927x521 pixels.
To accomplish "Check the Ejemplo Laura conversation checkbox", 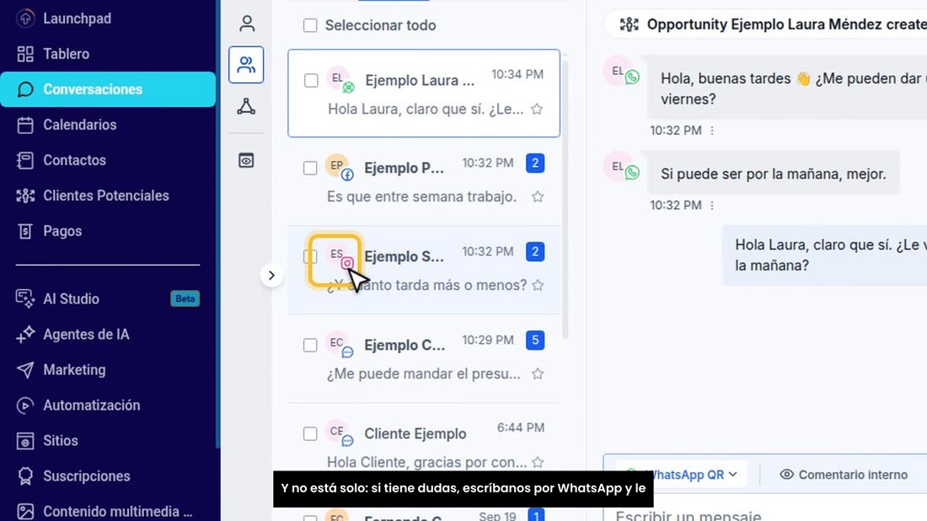I will tap(311, 80).
